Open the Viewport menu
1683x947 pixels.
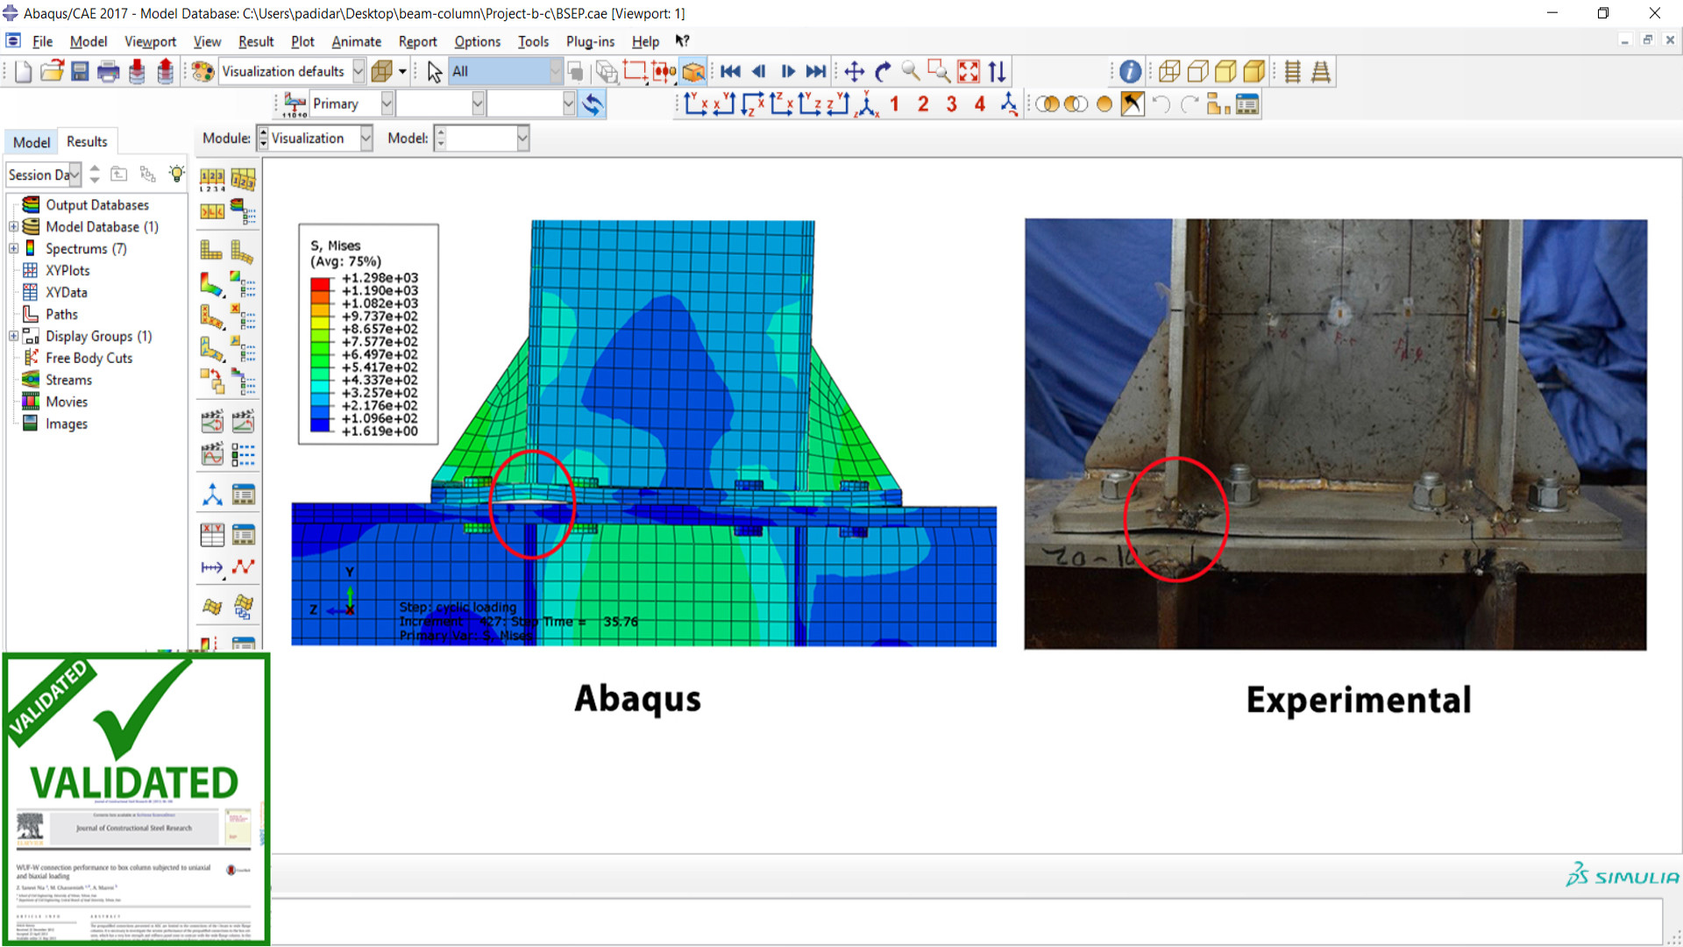pos(150,41)
